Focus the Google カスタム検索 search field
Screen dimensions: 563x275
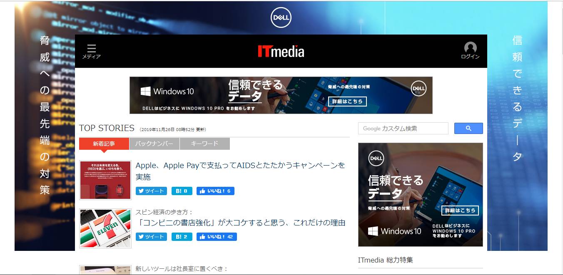pos(403,128)
